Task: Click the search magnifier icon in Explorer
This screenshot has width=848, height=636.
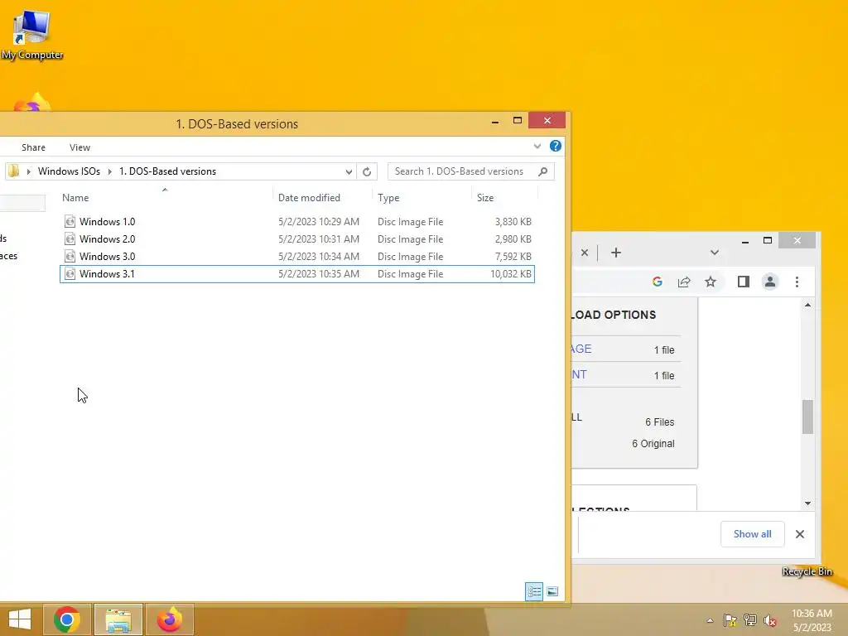Action: (543, 171)
